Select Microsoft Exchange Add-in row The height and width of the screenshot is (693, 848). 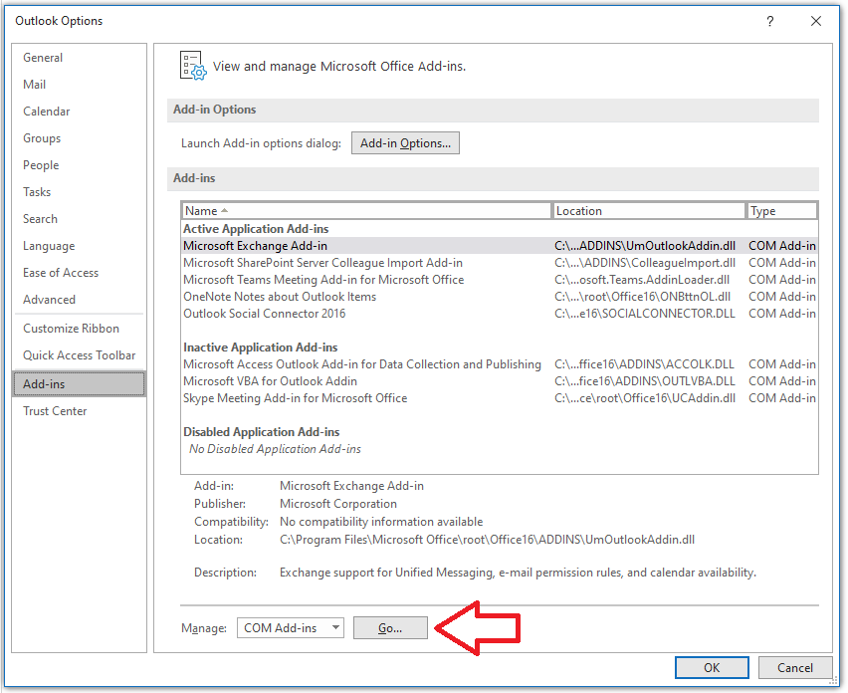click(500, 246)
